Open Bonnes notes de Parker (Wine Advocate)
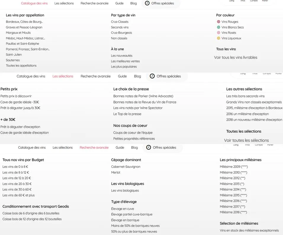The image size is (283, 235). click(143, 96)
